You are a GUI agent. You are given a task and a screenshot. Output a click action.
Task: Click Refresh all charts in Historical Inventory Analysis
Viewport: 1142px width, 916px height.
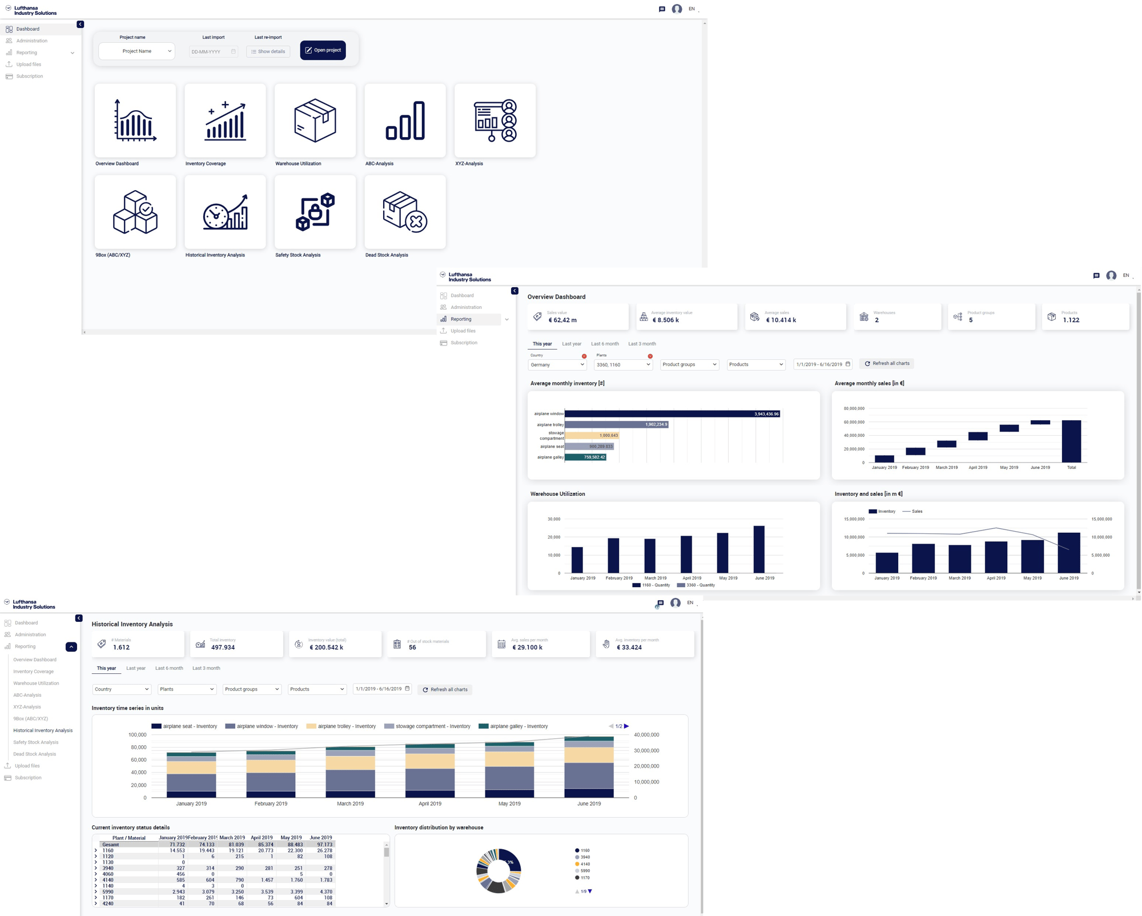445,690
